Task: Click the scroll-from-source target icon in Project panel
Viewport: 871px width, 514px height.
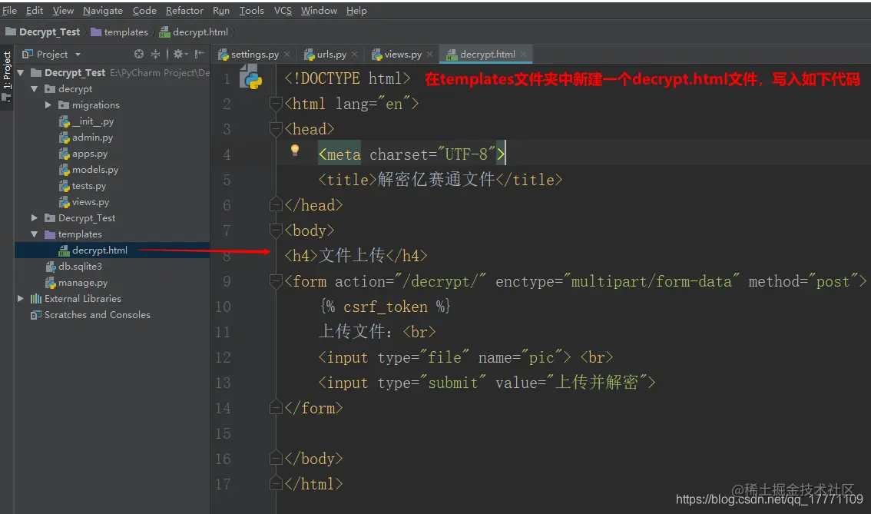Action: click(x=139, y=54)
